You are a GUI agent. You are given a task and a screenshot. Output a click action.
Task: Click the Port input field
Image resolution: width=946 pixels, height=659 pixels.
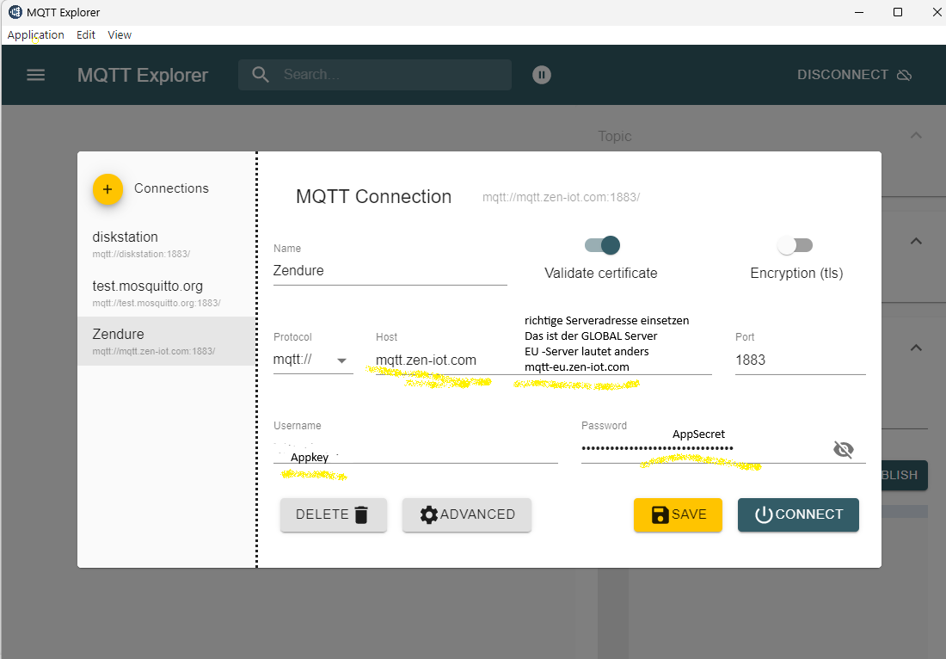pos(799,360)
